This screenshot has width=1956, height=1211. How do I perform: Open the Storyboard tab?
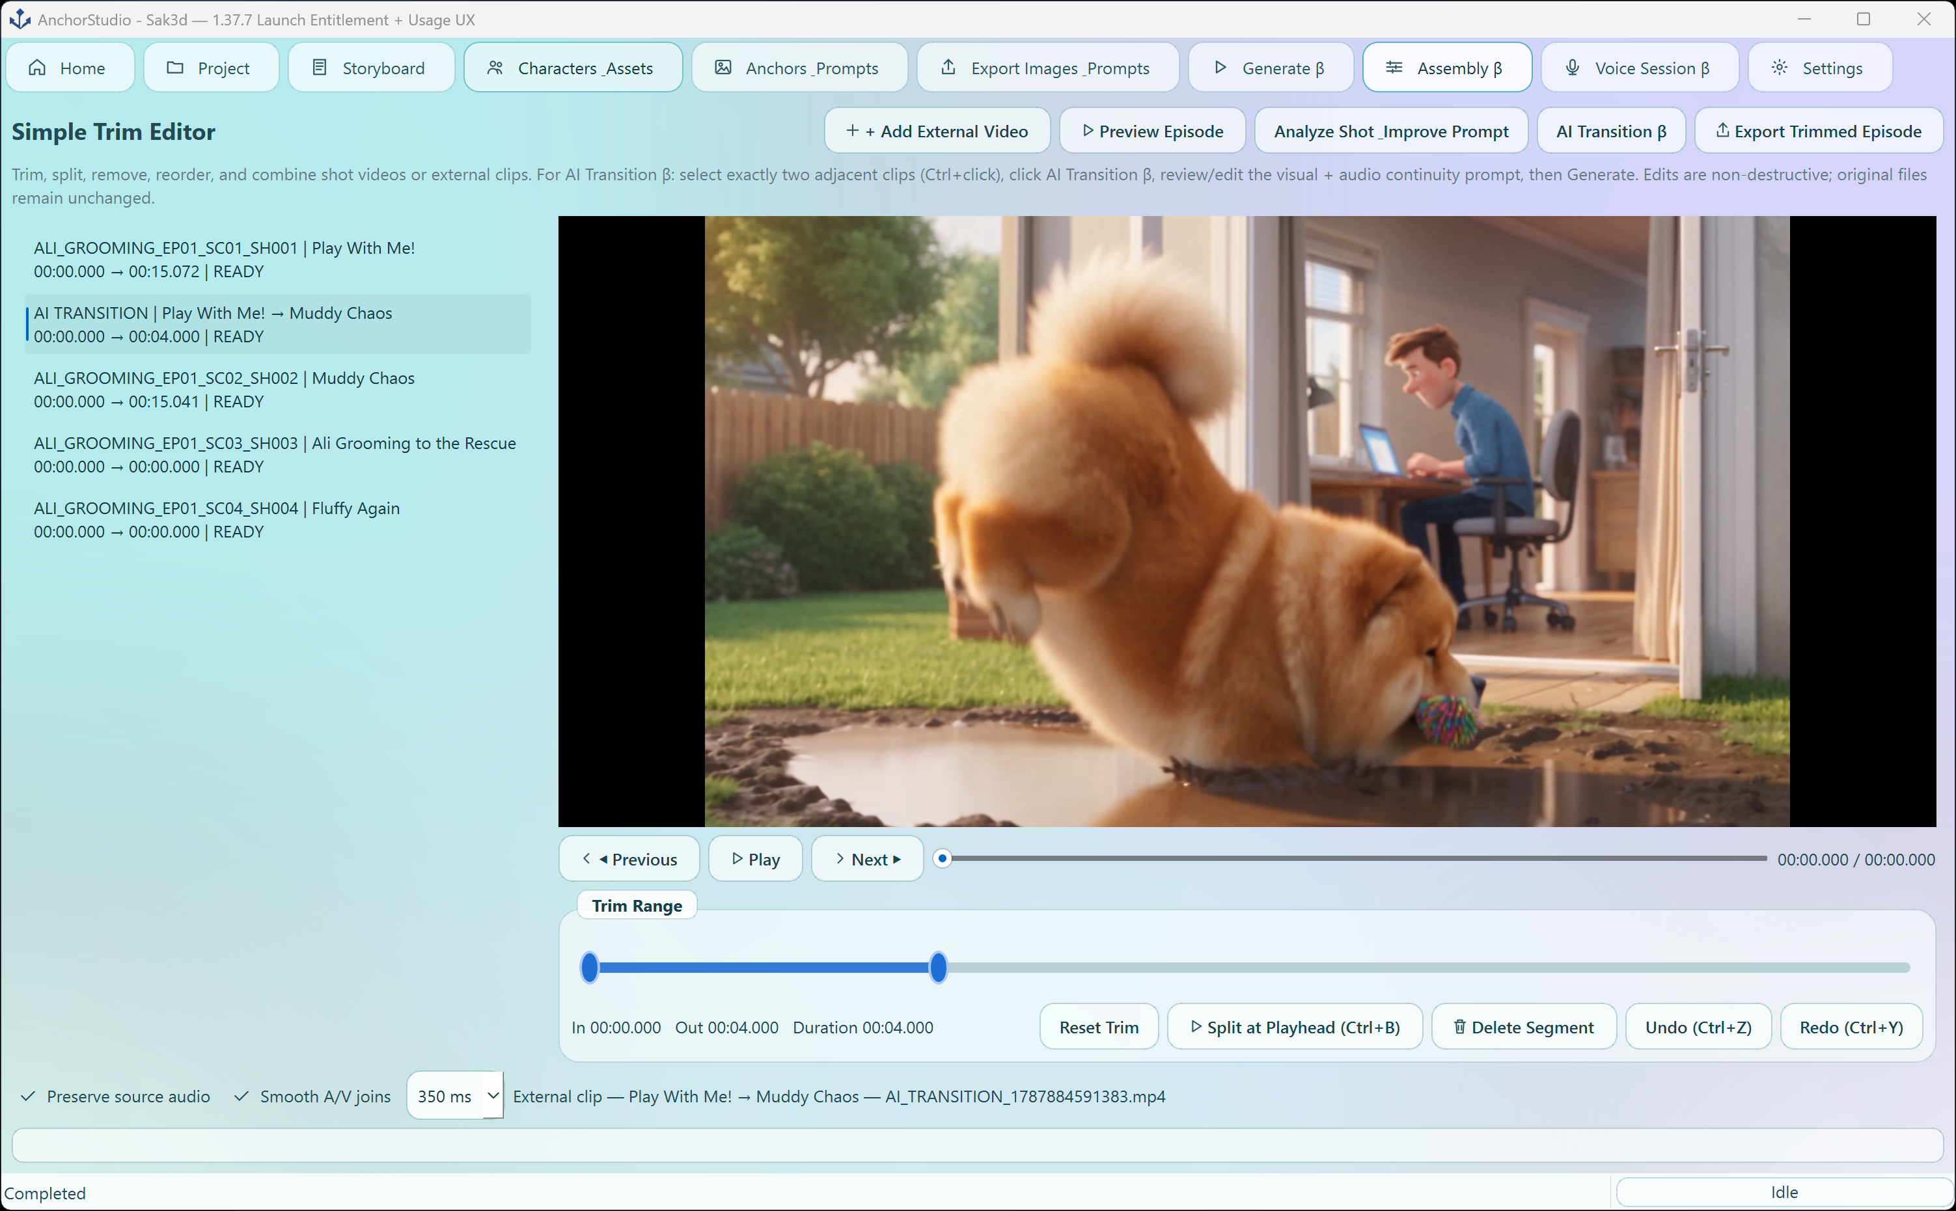[x=371, y=68]
